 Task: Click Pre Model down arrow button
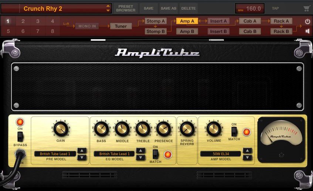coord(82,158)
